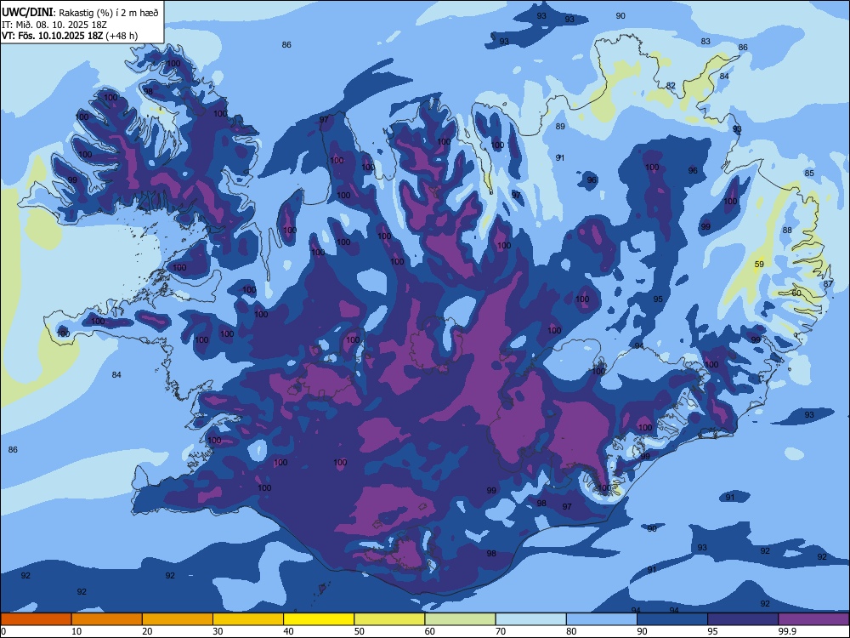Click the '87' humidity value on the east coast
The image size is (850, 638).
[x=828, y=284]
